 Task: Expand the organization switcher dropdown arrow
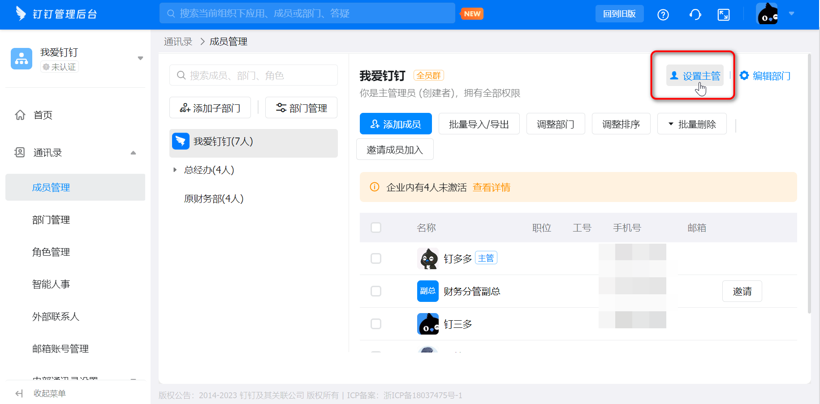point(140,58)
